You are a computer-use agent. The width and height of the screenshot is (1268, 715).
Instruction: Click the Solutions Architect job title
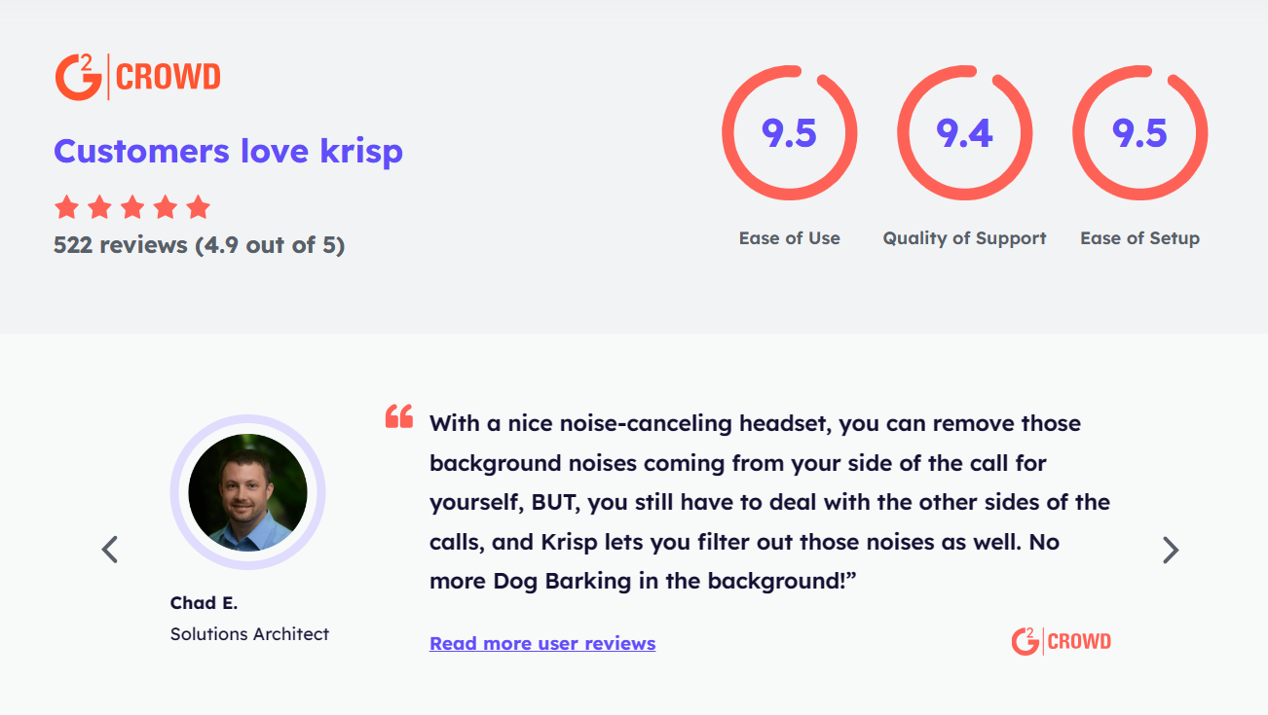coord(249,634)
